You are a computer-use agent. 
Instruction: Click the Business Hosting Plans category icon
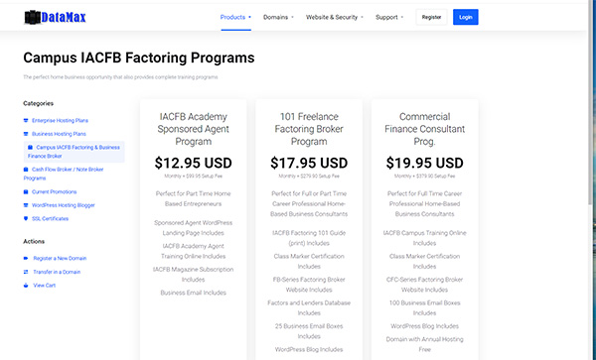pos(26,134)
